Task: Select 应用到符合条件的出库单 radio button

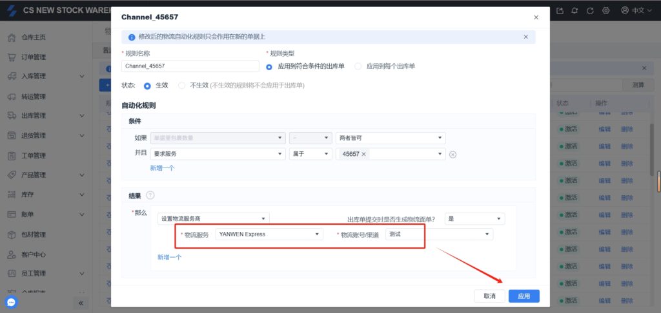Action: [x=269, y=66]
